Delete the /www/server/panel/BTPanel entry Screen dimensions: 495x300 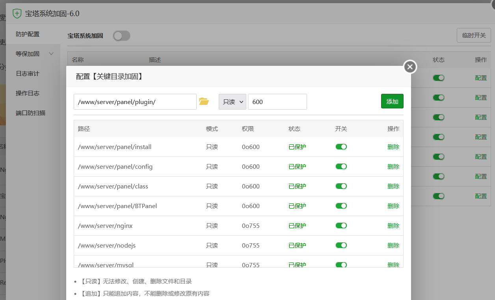coord(393,206)
